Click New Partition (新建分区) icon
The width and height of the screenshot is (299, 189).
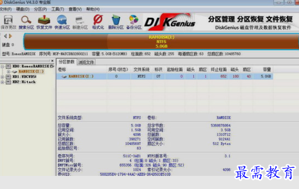(x=80, y=23)
